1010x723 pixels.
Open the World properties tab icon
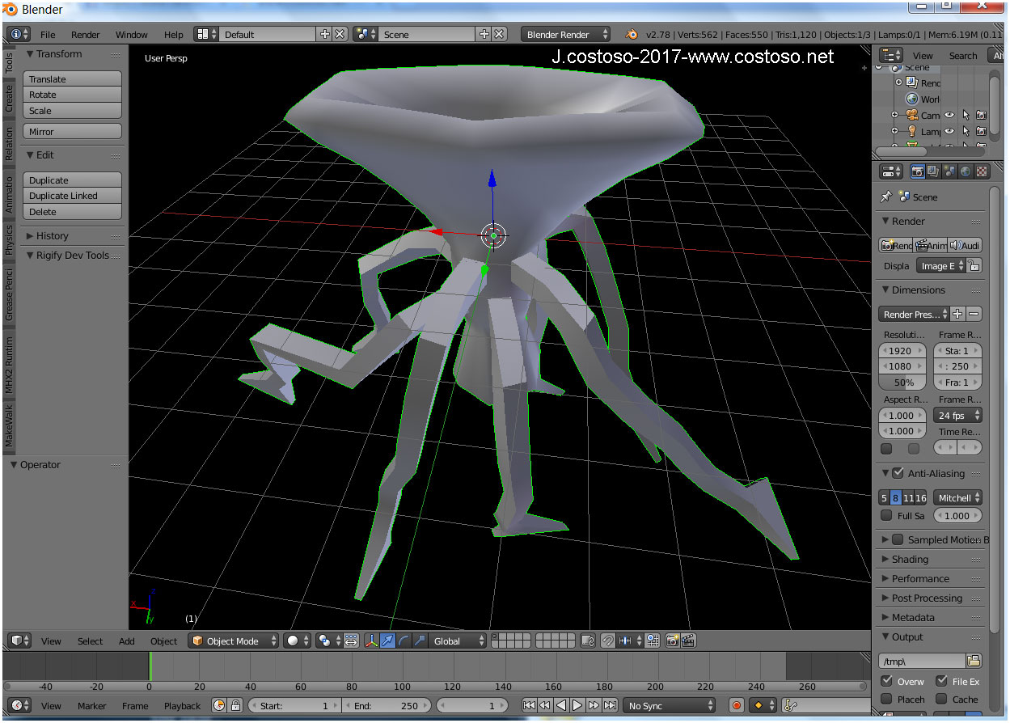(x=965, y=171)
